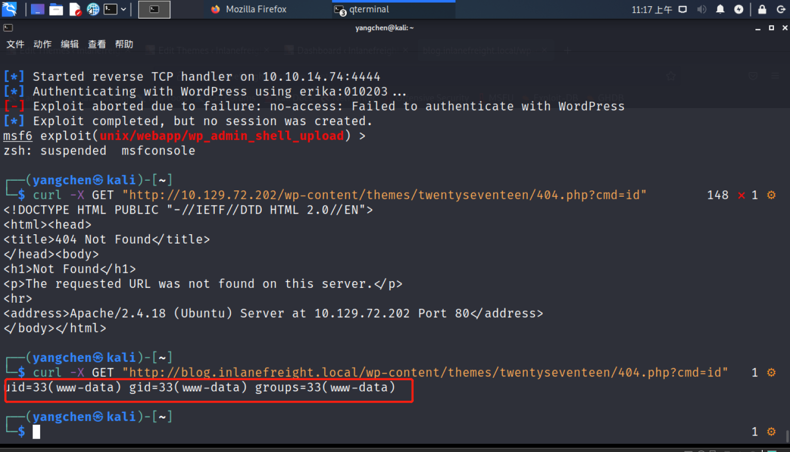
Task: Click the '<title>404 Not Found</title>' line
Action: click(107, 239)
